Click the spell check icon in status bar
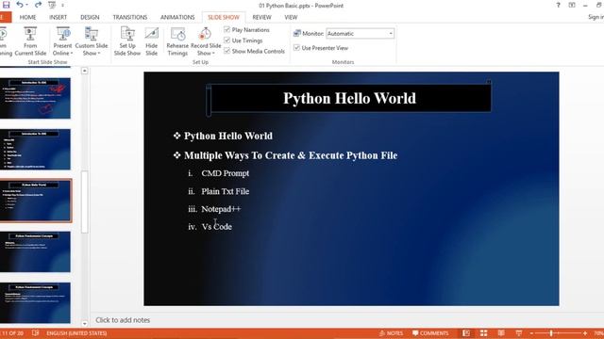This screenshot has height=339, width=604. 36,332
